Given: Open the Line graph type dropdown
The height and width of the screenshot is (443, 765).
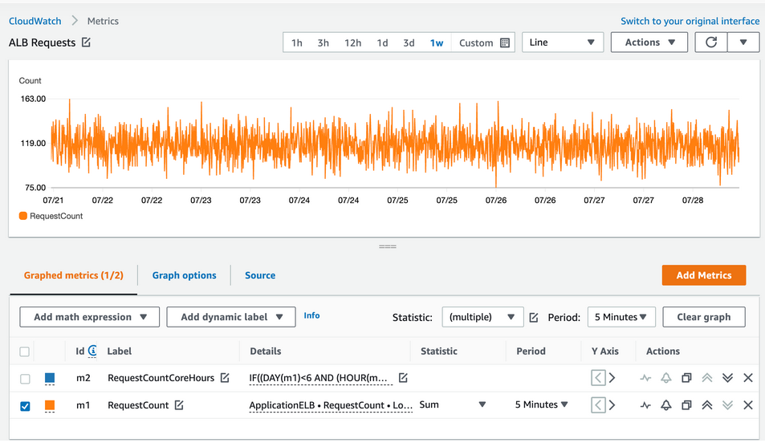Looking at the screenshot, I should [563, 43].
